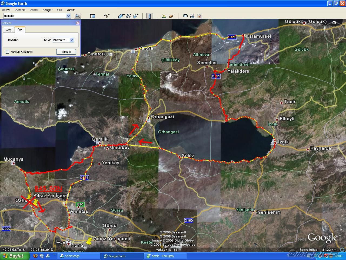The image size is (346, 260).
Task: Click the D200 road shield marker
Action: pyautogui.click(x=6, y=229)
